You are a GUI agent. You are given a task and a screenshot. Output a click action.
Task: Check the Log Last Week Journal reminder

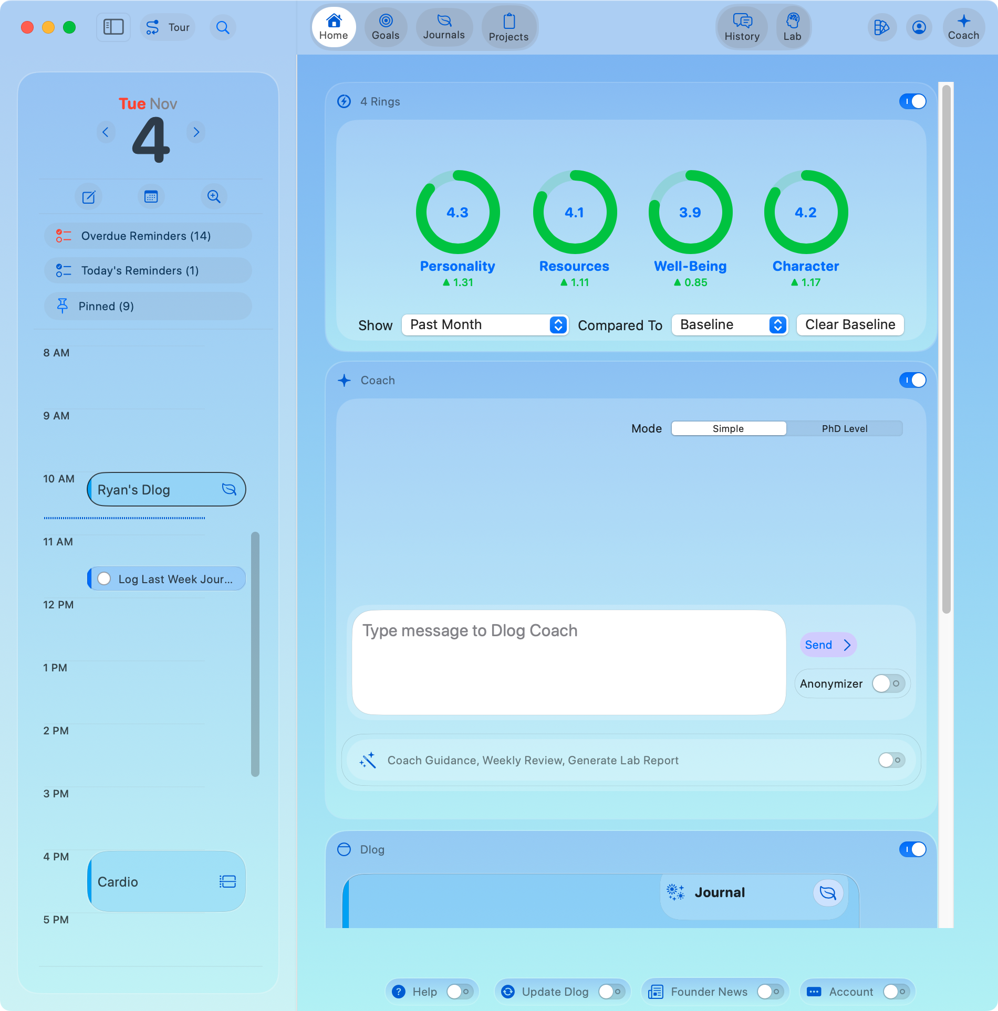click(x=104, y=578)
